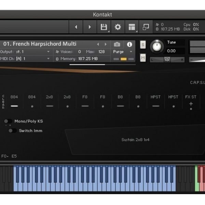Toggle Switch Imm switch

(12, 131)
